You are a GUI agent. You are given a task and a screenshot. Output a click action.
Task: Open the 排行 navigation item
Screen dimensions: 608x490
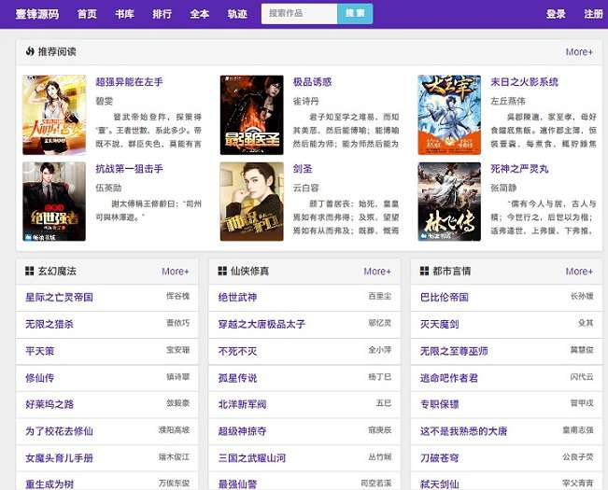click(163, 14)
